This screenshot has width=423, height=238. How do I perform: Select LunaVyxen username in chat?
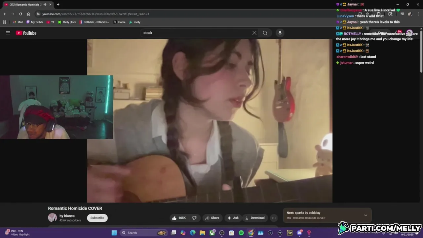coord(345,16)
